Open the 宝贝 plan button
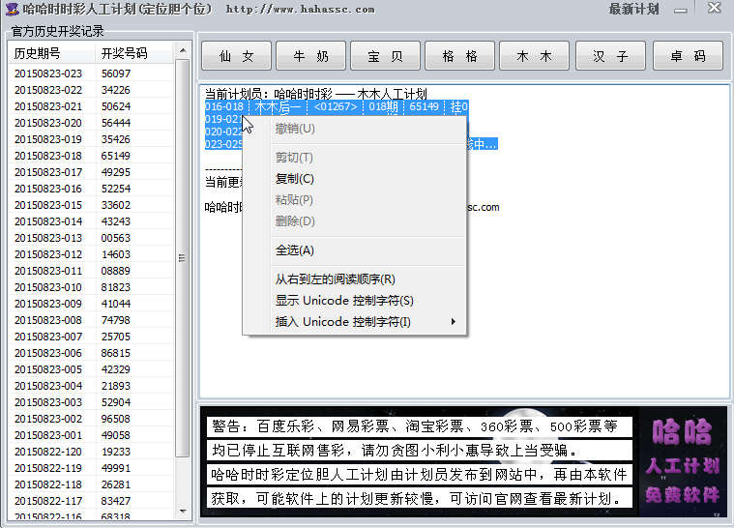This screenshot has width=734, height=528. coord(385,56)
